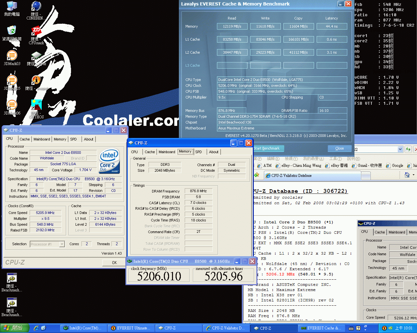Switch to CPU tab in CPU-Z memory window
The height and width of the screenshot is (333, 417).
(x=135, y=152)
